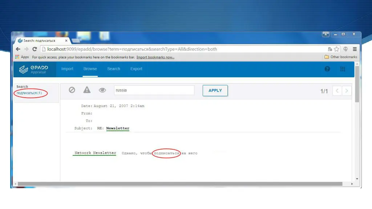Toggle the eye reviewed icon
This screenshot has width=372, height=209.
102,90
